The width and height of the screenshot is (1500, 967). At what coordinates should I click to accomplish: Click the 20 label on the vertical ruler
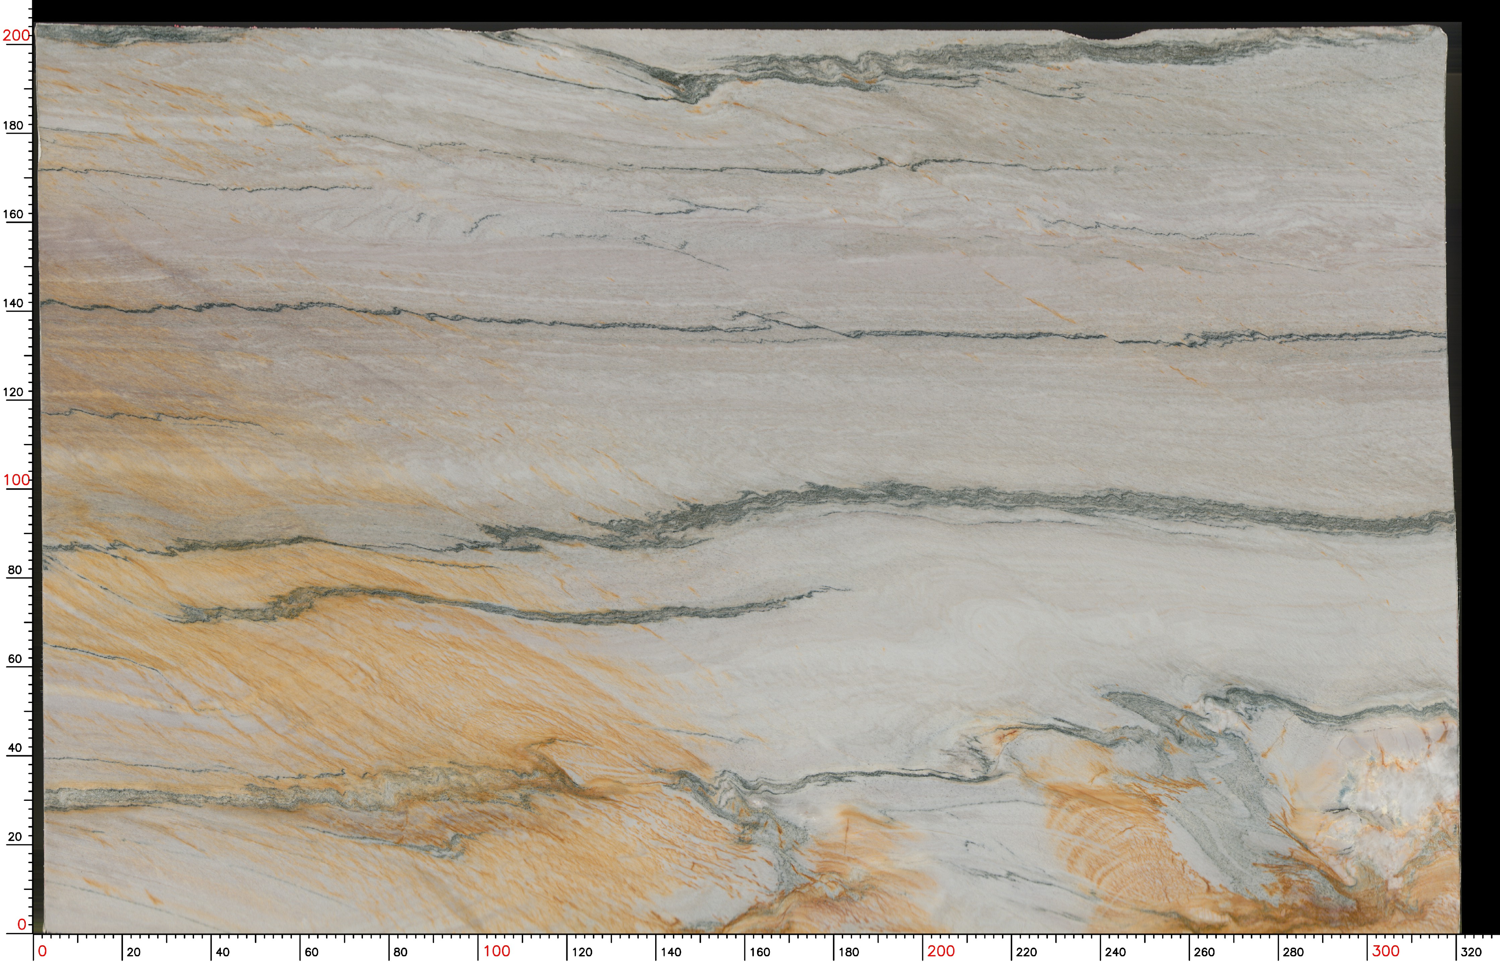click(14, 836)
